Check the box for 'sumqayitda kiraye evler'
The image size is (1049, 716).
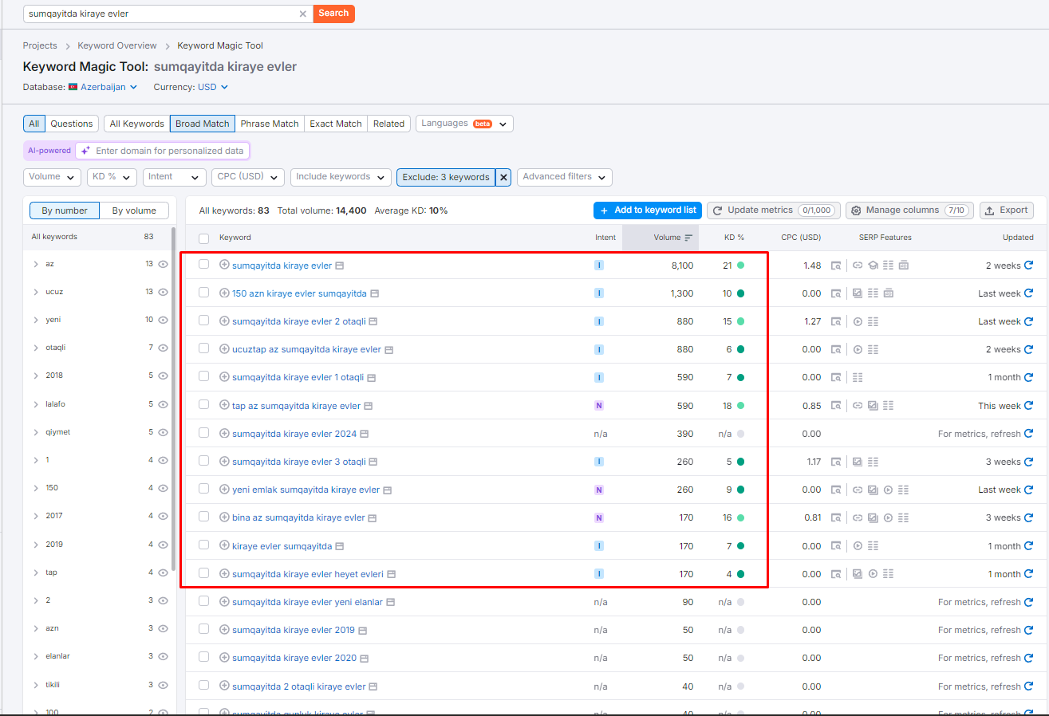[203, 265]
